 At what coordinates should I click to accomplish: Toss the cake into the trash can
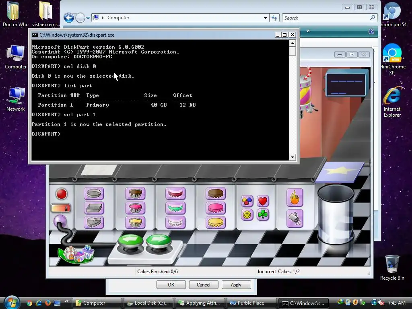[x=336, y=214]
